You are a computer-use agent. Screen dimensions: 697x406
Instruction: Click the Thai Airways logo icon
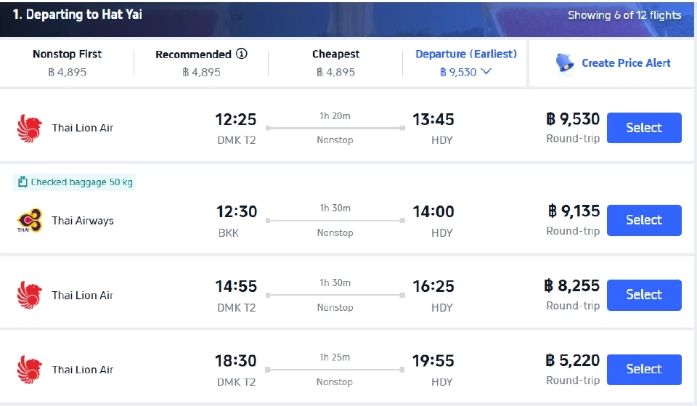click(x=30, y=221)
